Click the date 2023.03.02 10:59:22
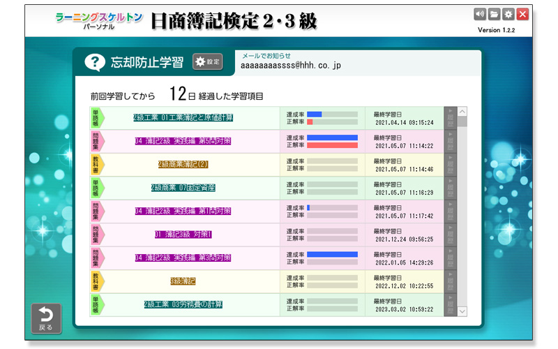Screen dimensions: 558x349 (x=405, y=309)
